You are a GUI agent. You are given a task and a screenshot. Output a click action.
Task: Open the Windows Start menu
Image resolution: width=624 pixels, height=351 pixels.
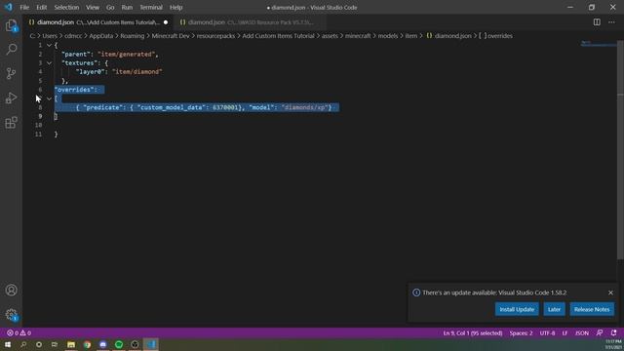tap(8, 344)
